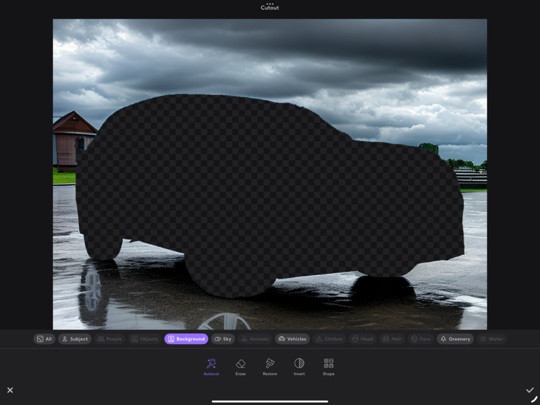Cancel cutout with the X icon
The image size is (540, 405).
coord(10,390)
